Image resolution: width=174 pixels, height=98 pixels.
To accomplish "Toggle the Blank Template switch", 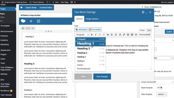I will point(160,88).
